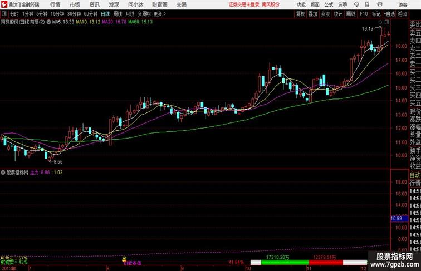Click the 9.55 low price label
421x271 pixels.
coord(58,161)
